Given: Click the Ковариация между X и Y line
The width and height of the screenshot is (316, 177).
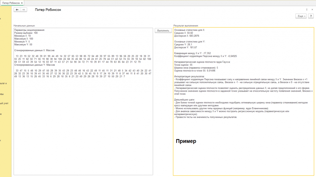Looking at the screenshot, I should [x=193, y=53].
